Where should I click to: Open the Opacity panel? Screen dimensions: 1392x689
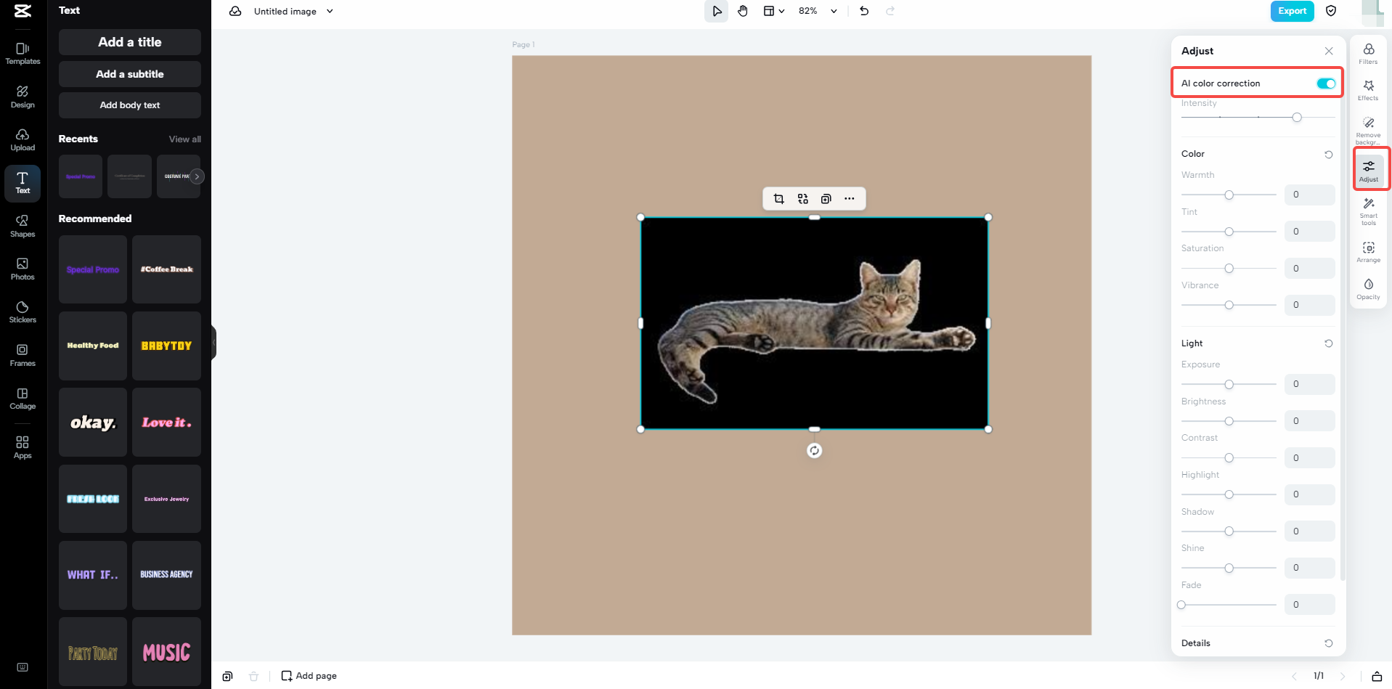[1368, 288]
